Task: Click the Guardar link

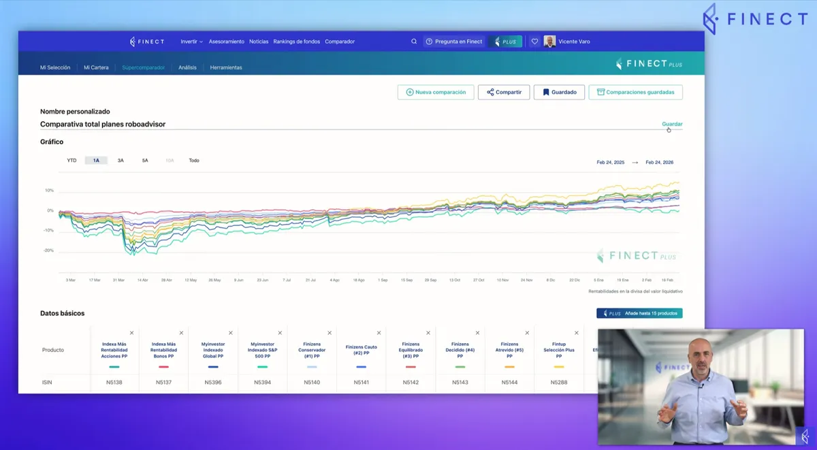Action: 672,124
